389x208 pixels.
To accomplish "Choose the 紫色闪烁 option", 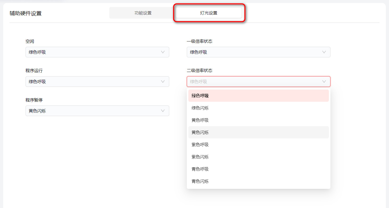I will point(258,157).
